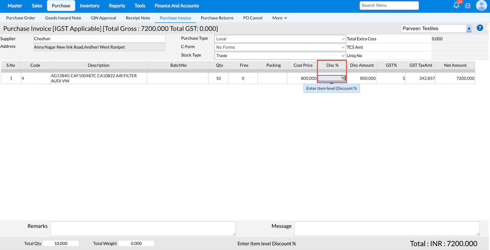
Task: Expand the Stock Type dropdown
Action: (280, 56)
